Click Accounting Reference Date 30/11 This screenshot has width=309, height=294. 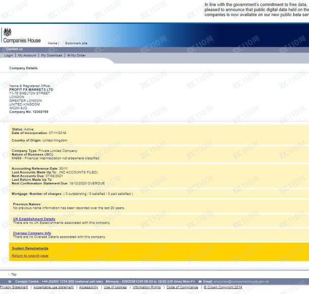point(40,169)
